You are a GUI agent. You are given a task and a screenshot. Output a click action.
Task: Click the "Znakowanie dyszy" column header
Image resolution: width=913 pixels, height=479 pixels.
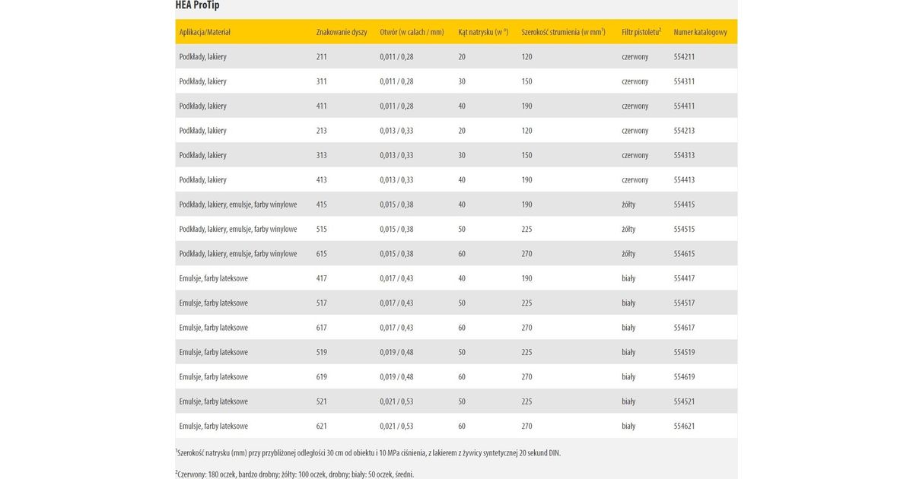pos(342,33)
